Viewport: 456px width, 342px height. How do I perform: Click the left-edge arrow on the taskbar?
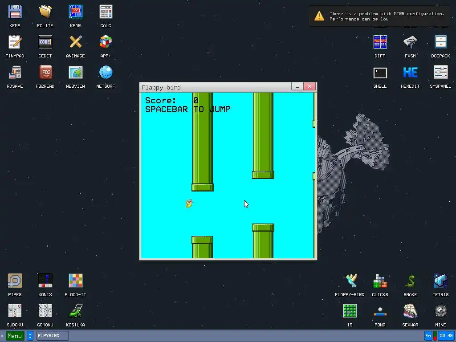2,336
